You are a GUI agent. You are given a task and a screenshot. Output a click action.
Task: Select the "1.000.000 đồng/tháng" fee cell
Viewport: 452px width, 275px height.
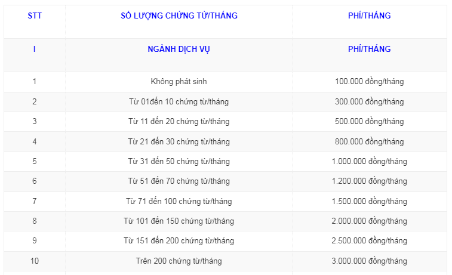pos(369,162)
